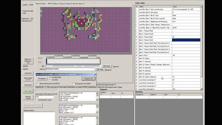Click Extract data to TXT button
This screenshot has height=125, width=222.
(x=28, y=79)
